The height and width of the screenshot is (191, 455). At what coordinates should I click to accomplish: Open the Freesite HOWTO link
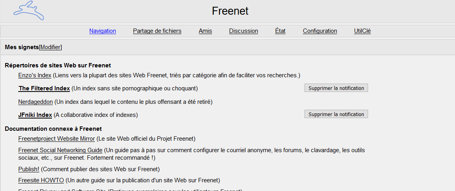pos(41,180)
